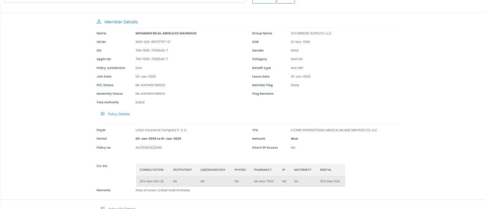485x209 pixels.
Task: Click the Policy Details list icon
Action: (x=103, y=114)
